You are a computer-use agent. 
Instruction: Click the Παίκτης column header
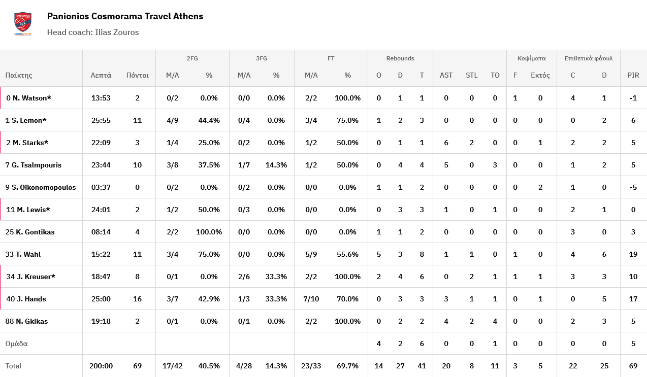click(x=19, y=75)
